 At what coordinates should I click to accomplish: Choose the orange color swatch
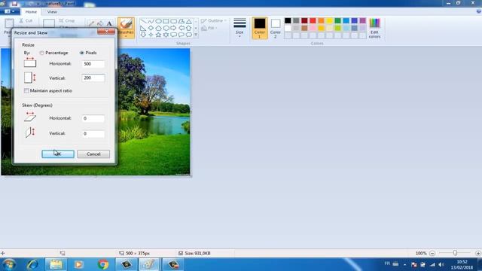[x=321, y=20]
